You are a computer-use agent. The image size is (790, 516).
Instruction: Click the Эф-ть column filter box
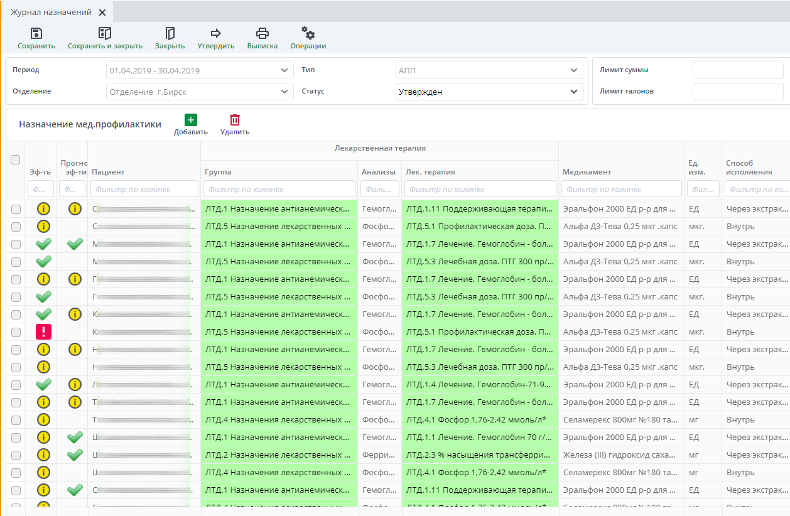pyautogui.click(x=41, y=189)
